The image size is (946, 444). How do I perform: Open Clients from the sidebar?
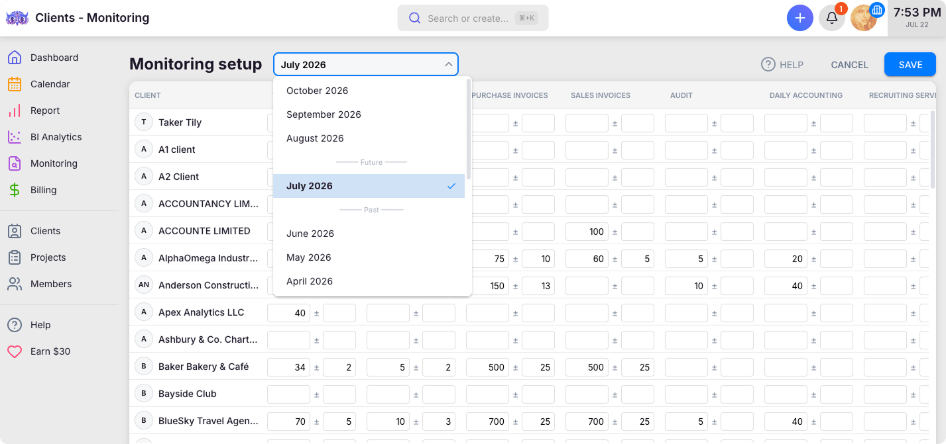tap(34, 231)
